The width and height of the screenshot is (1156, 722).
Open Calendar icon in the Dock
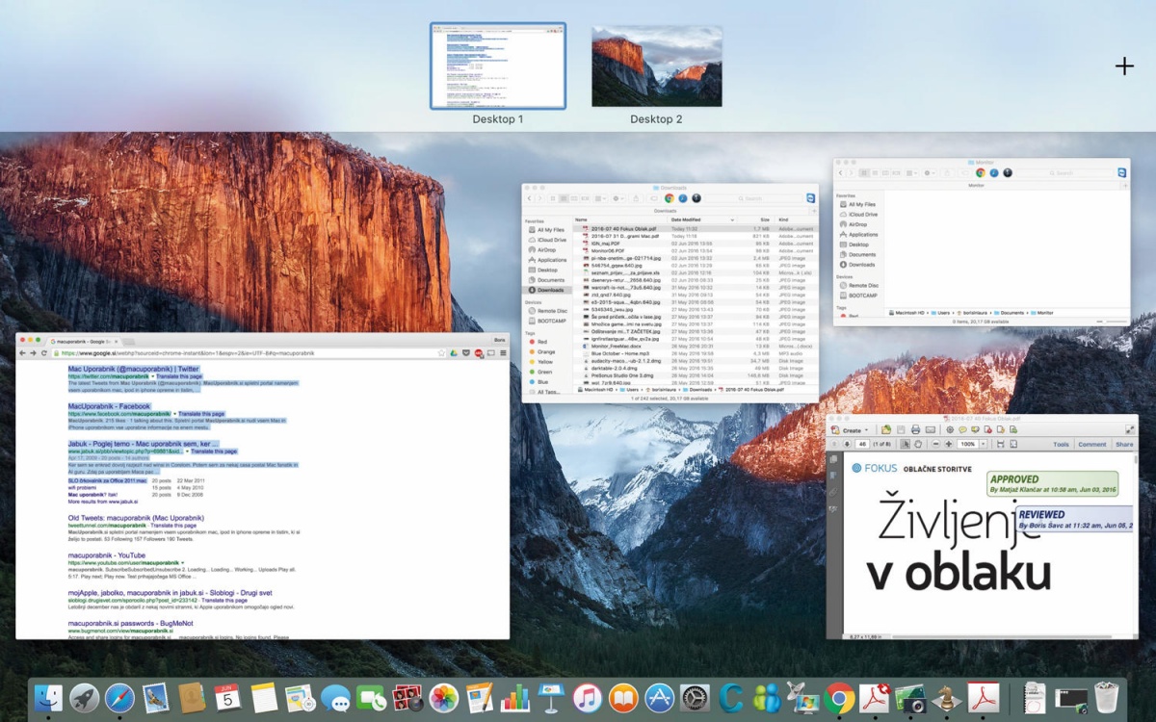227,698
